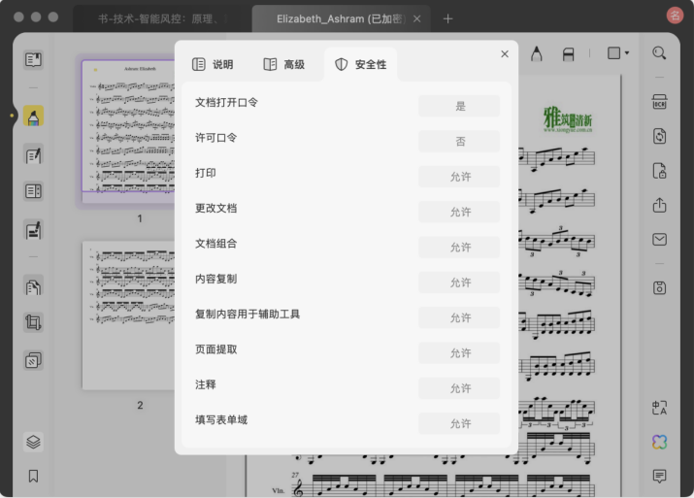This screenshot has height=498, width=694.
Task: Open the colorful AI assistant icon
Action: coord(659,442)
